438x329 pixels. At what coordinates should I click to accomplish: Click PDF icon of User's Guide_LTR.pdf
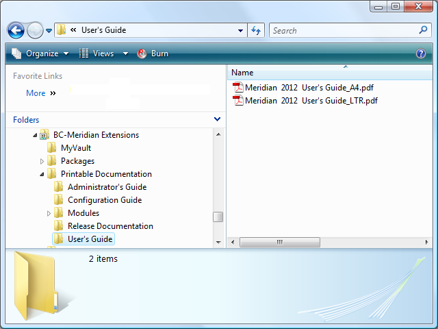pyautogui.click(x=238, y=101)
